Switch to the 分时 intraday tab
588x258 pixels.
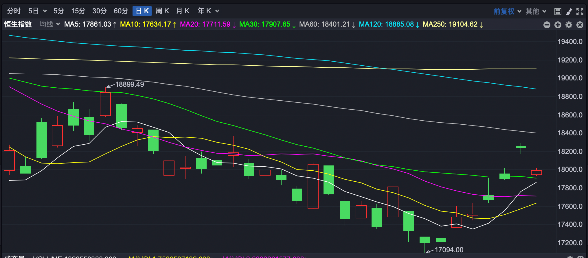(14, 11)
